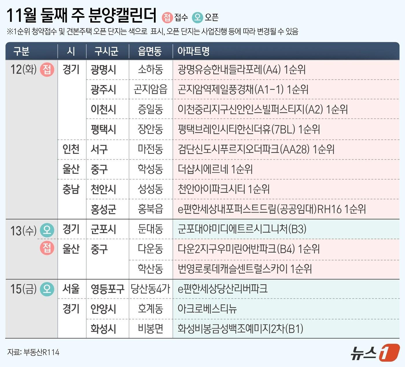Click the teal 오 icon in the legend

click(198, 17)
